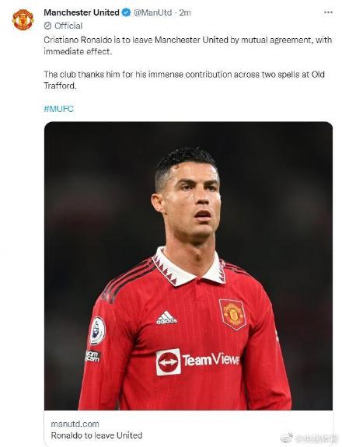Screen dimensions: 342x447
Task: Click the TeamViewer sponsor logo on shirt
Action: pyautogui.click(x=197, y=361)
